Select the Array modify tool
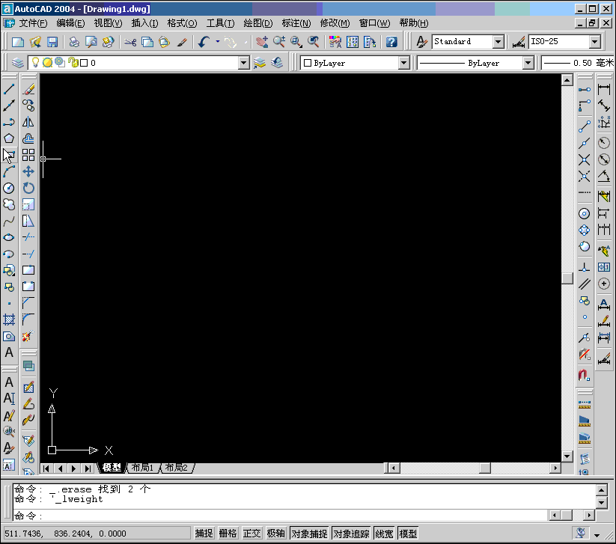This screenshot has height=544, width=616. point(28,155)
